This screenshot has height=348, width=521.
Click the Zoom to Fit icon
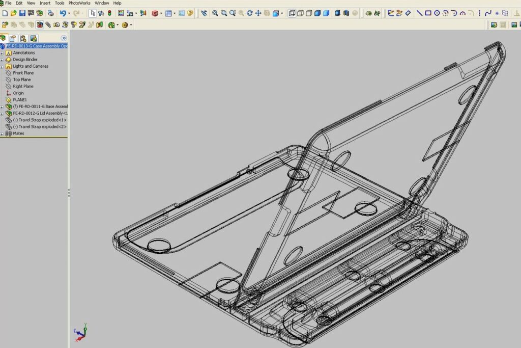(x=215, y=13)
